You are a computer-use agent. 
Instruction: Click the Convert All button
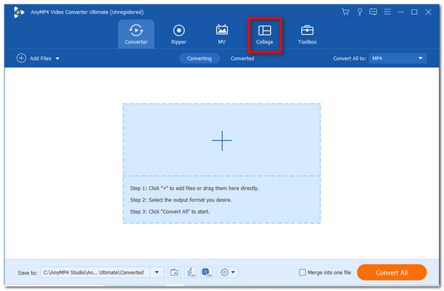click(392, 273)
